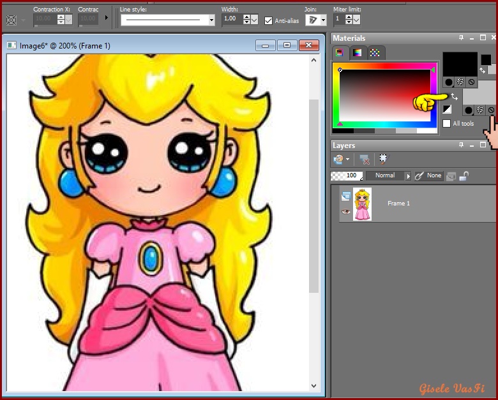
Task: Enable the All tools checkbox
Action: tap(446, 123)
